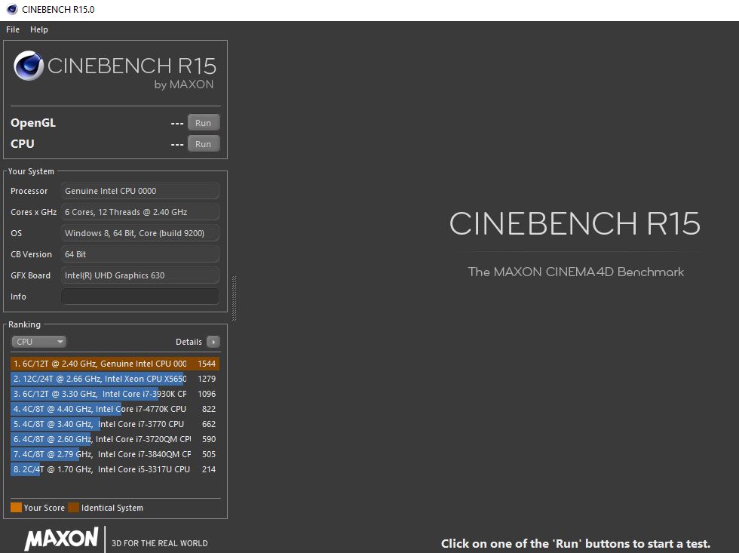Click the orange Your Score legend swatch
The image size is (739, 553).
point(16,507)
